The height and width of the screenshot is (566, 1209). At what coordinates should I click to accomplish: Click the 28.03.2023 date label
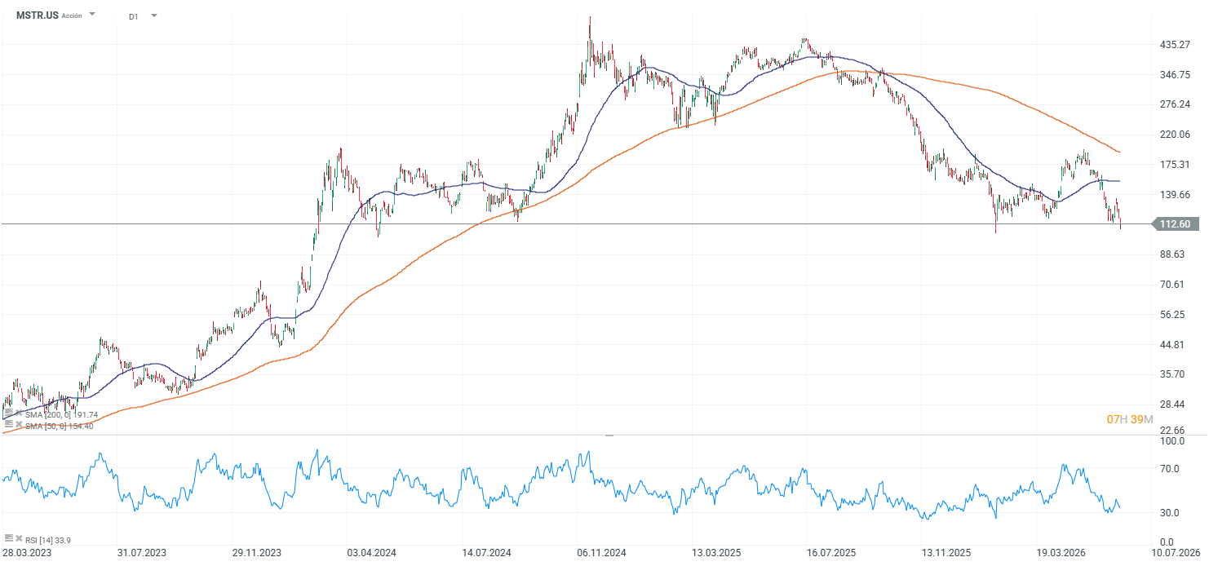click(x=28, y=553)
